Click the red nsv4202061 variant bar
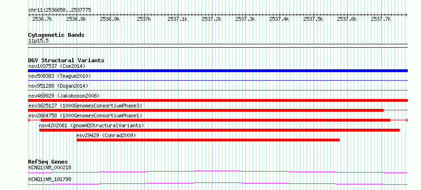This screenshot has width=421, height=190. [219, 130]
